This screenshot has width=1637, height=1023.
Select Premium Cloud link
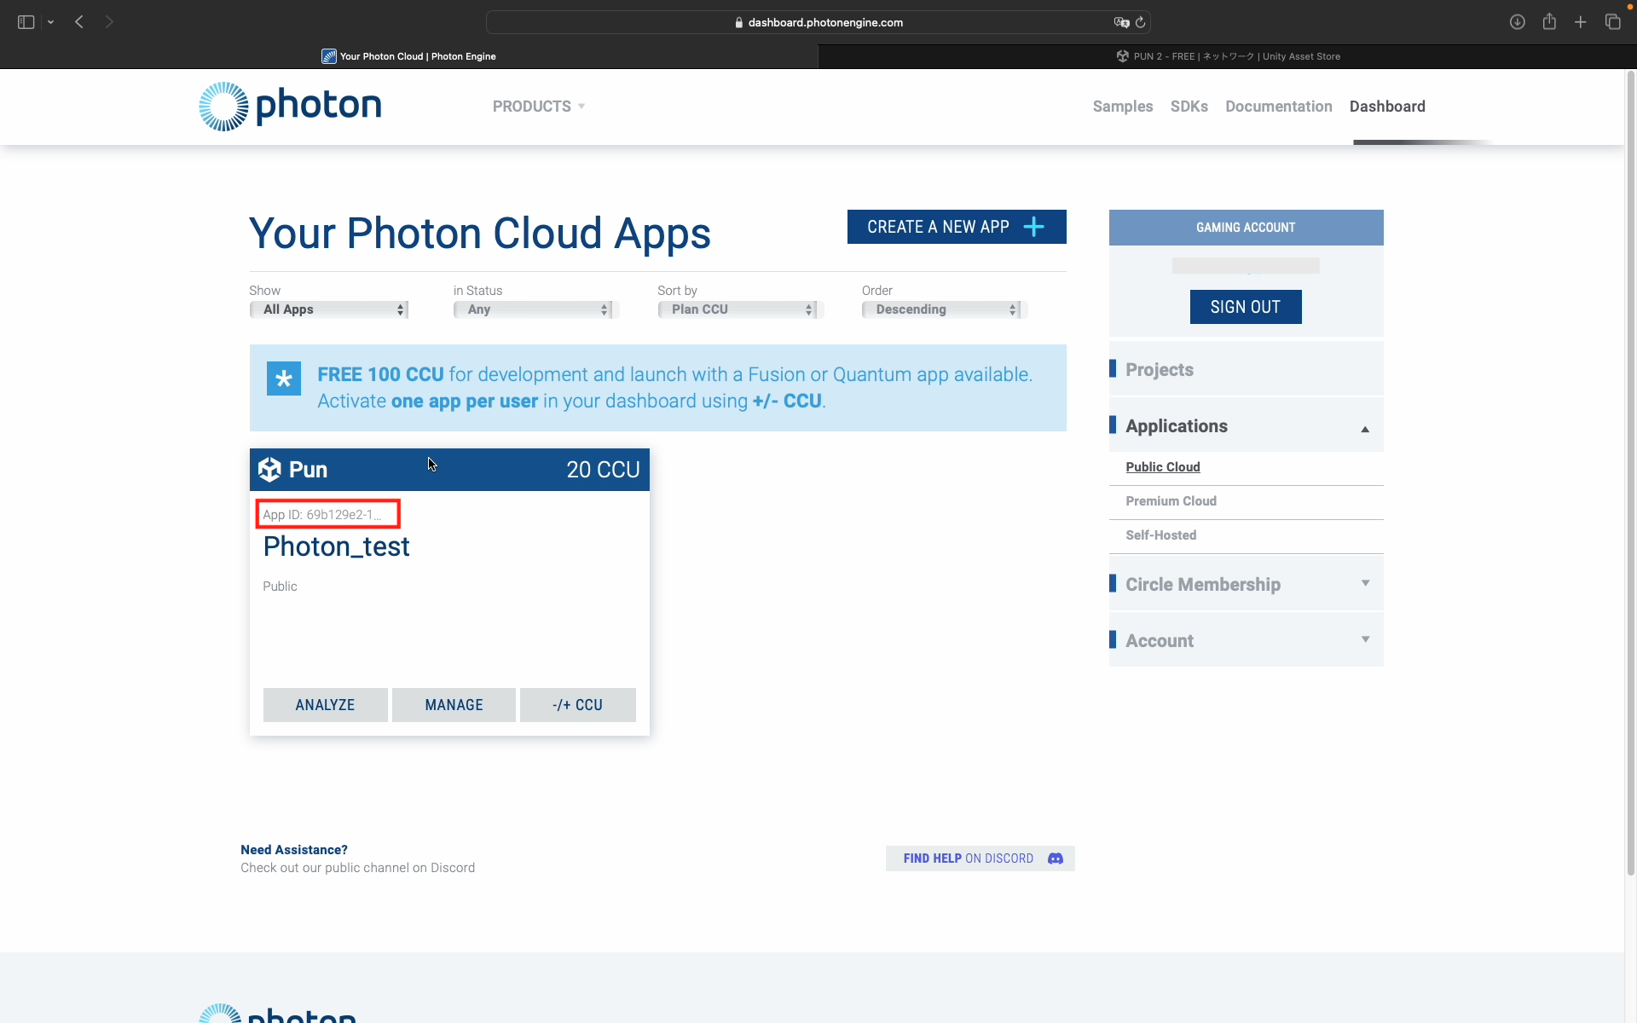[1171, 501]
